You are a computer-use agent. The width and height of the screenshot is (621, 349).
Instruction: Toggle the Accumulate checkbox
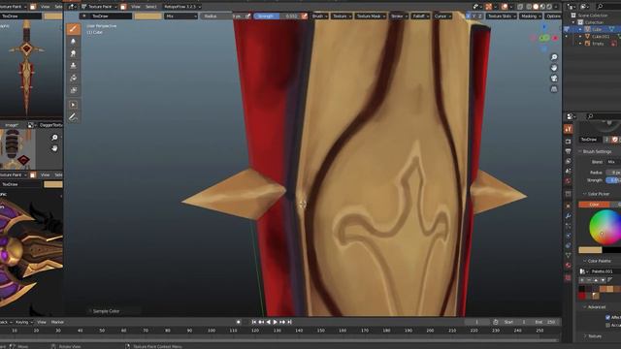click(607, 326)
